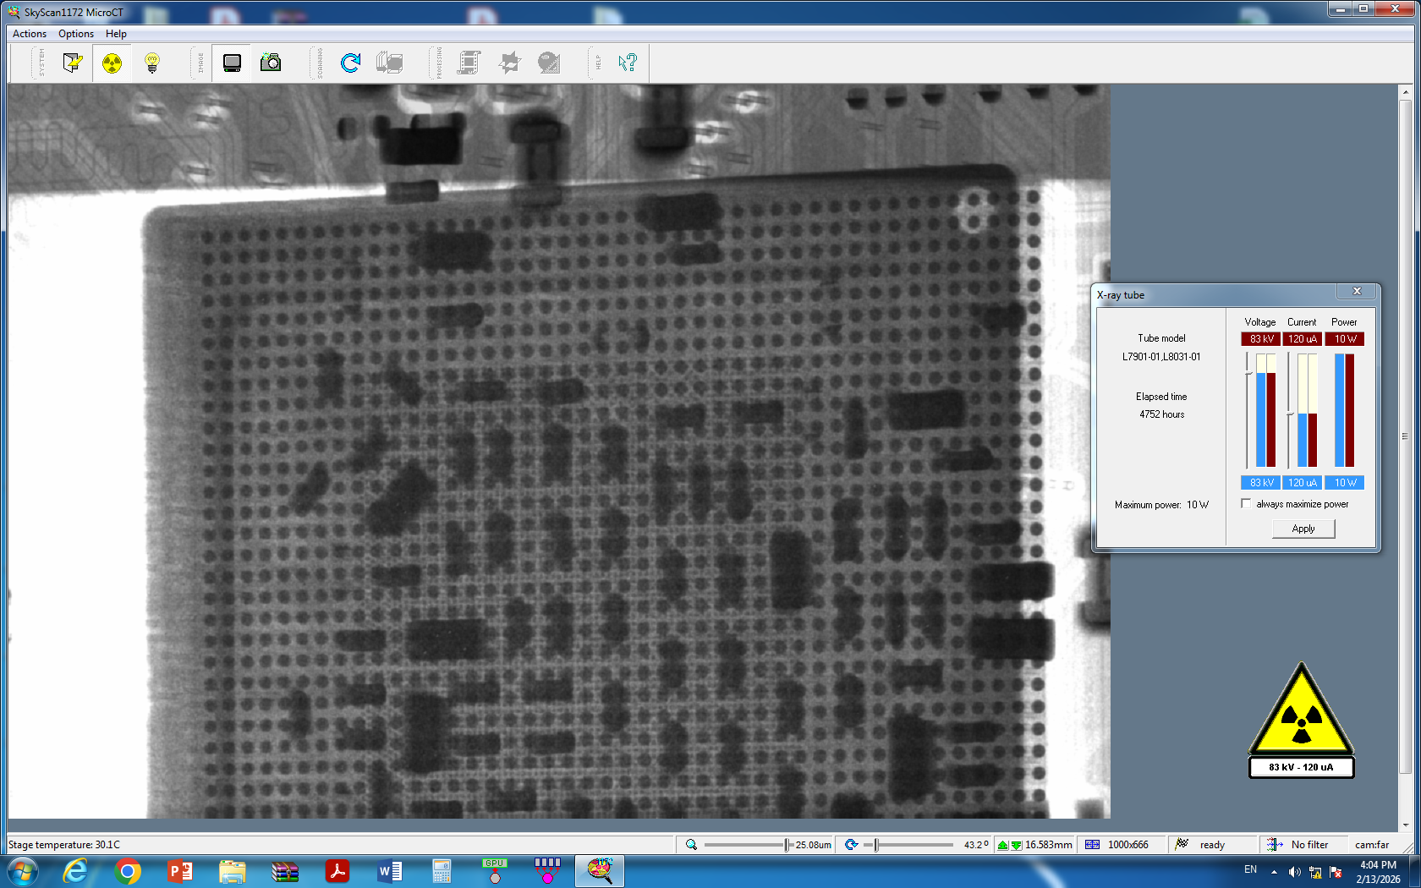The height and width of the screenshot is (888, 1421).
Task: Open Google Chrome from the taskbar
Action: pos(128,871)
